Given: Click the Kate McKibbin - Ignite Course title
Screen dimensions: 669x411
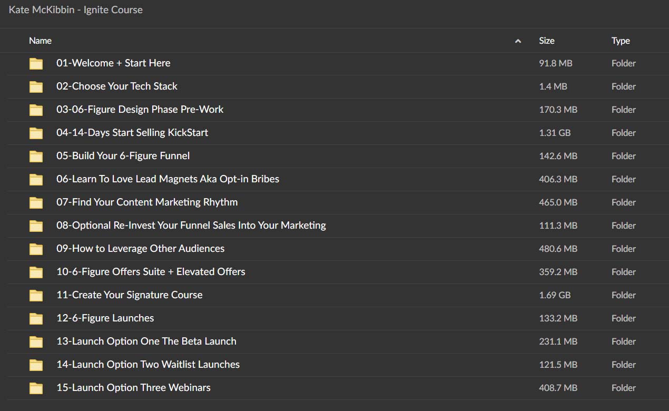Looking at the screenshot, I should [75, 10].
